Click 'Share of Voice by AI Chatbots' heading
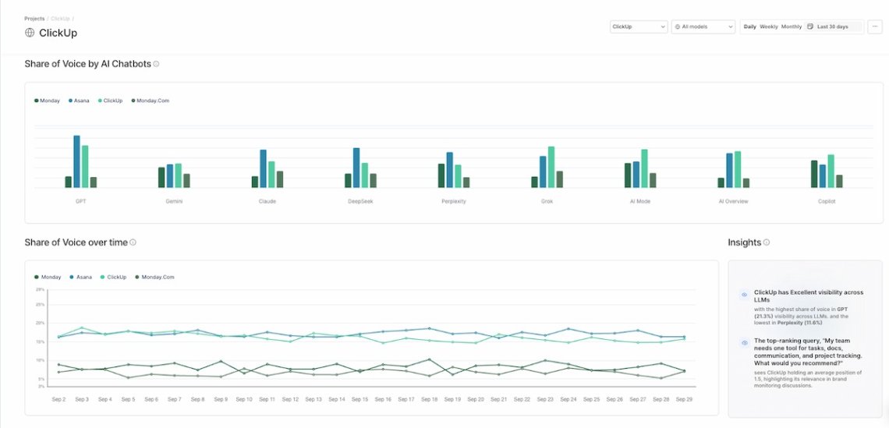The width and height of the screenshot is (889, 428). click(x=88, y=64)
